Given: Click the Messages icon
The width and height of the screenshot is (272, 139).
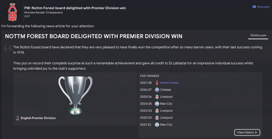Looking at the screenshot, I should pos(254,7).
